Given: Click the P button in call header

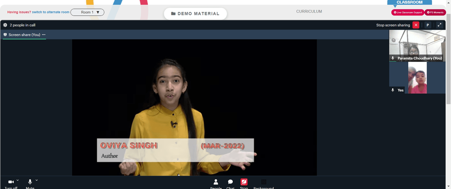Looking at the screenshot, I should 428,25.
